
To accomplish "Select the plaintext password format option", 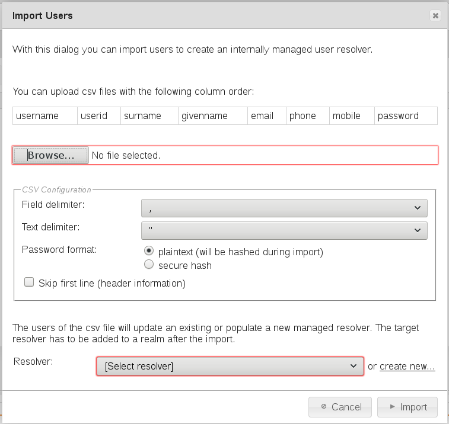I will click(149, 252).
